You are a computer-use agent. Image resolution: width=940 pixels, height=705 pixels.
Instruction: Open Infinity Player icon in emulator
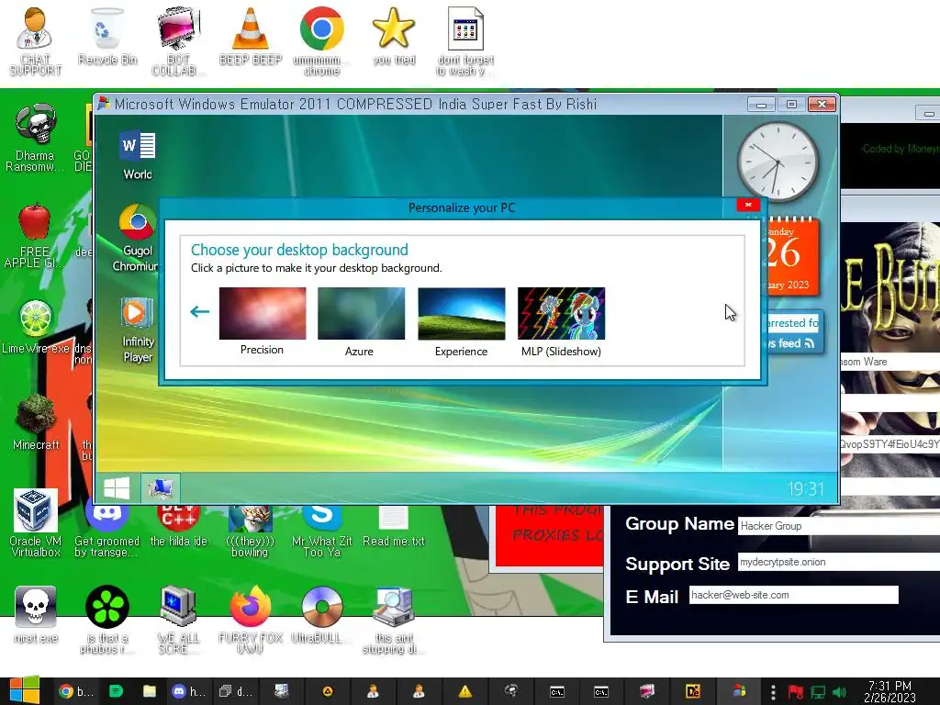pyautogui.click(x=138, y=330)
